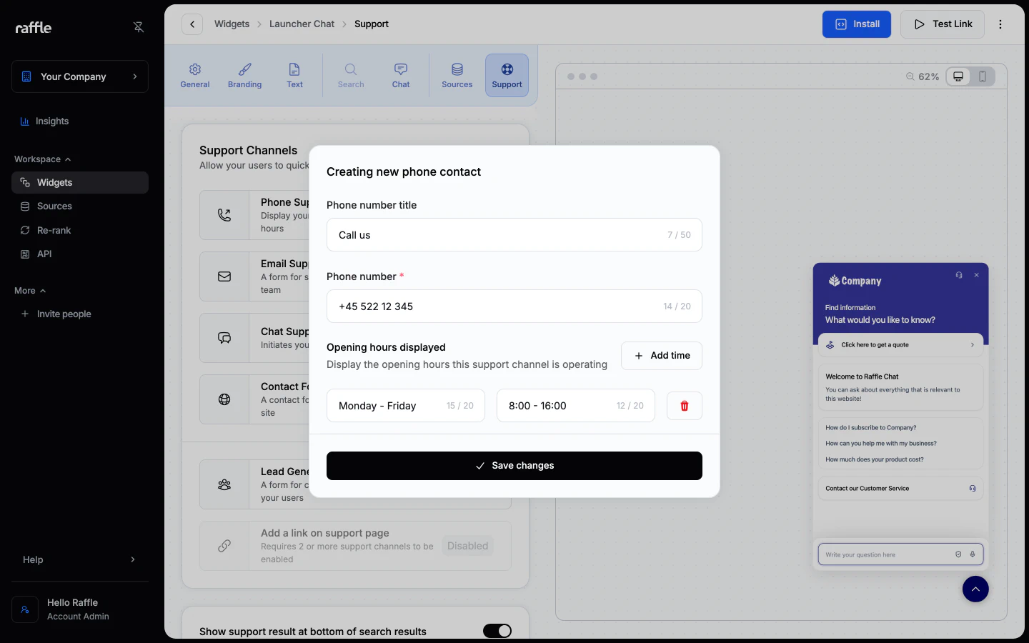Open the three-dot more options menu
The height and width of the screenshot is (643, 1029).
(x=1000, y=24)
